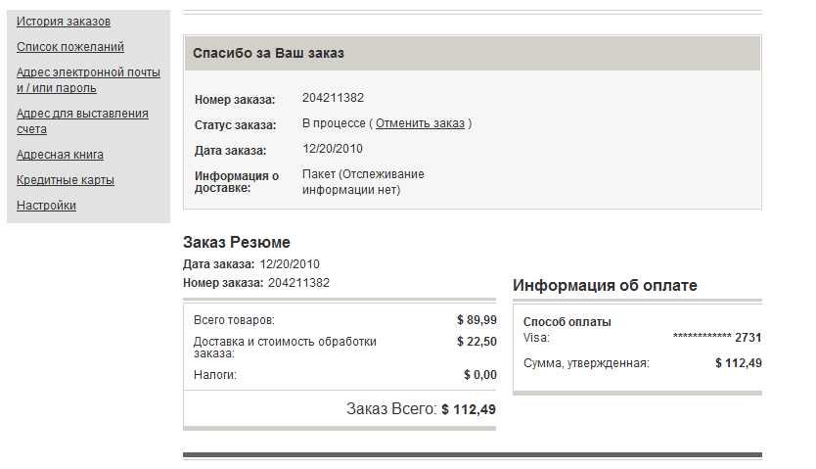Viewport: 816px width, 469px height.
Task: Click the Visa card number ending 2731
Action: [717, 338]
